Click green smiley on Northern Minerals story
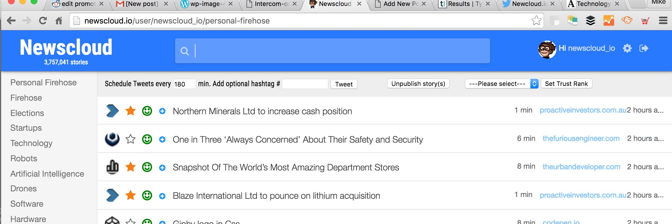The width and height of the screenshot is (672, 224). click(x=147, y=111)
